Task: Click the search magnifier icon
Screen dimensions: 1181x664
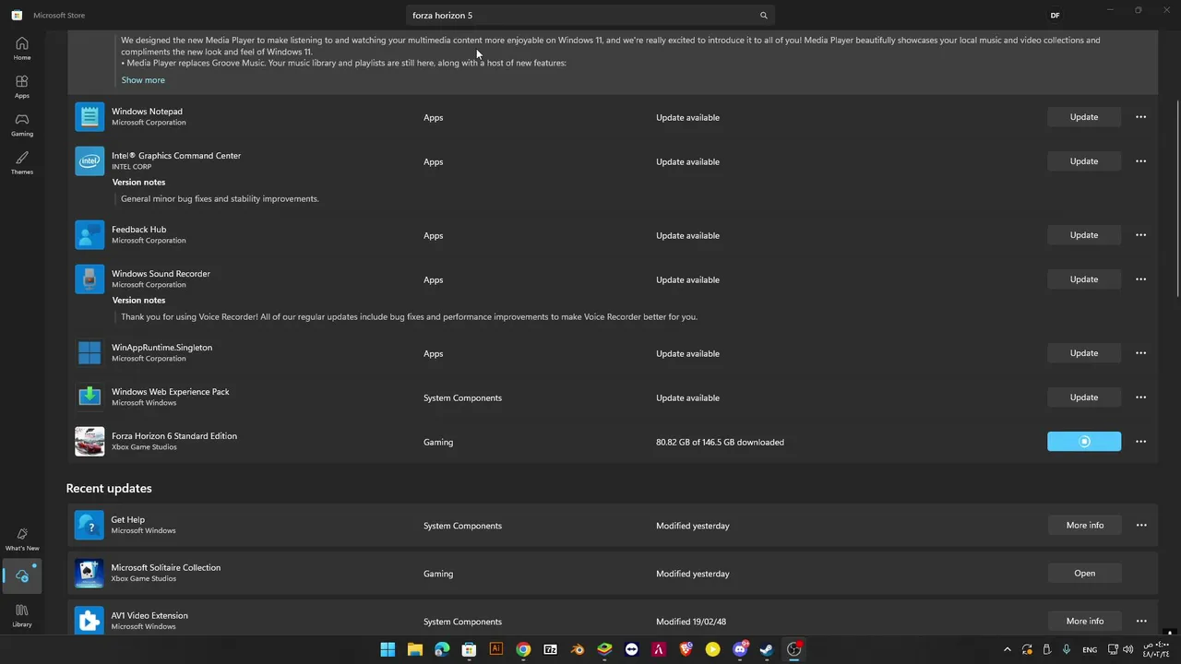Action: click(763, 16)
